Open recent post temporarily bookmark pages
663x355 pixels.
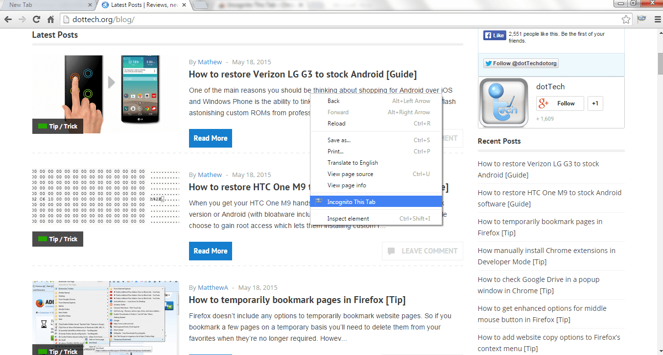(540, 227)
